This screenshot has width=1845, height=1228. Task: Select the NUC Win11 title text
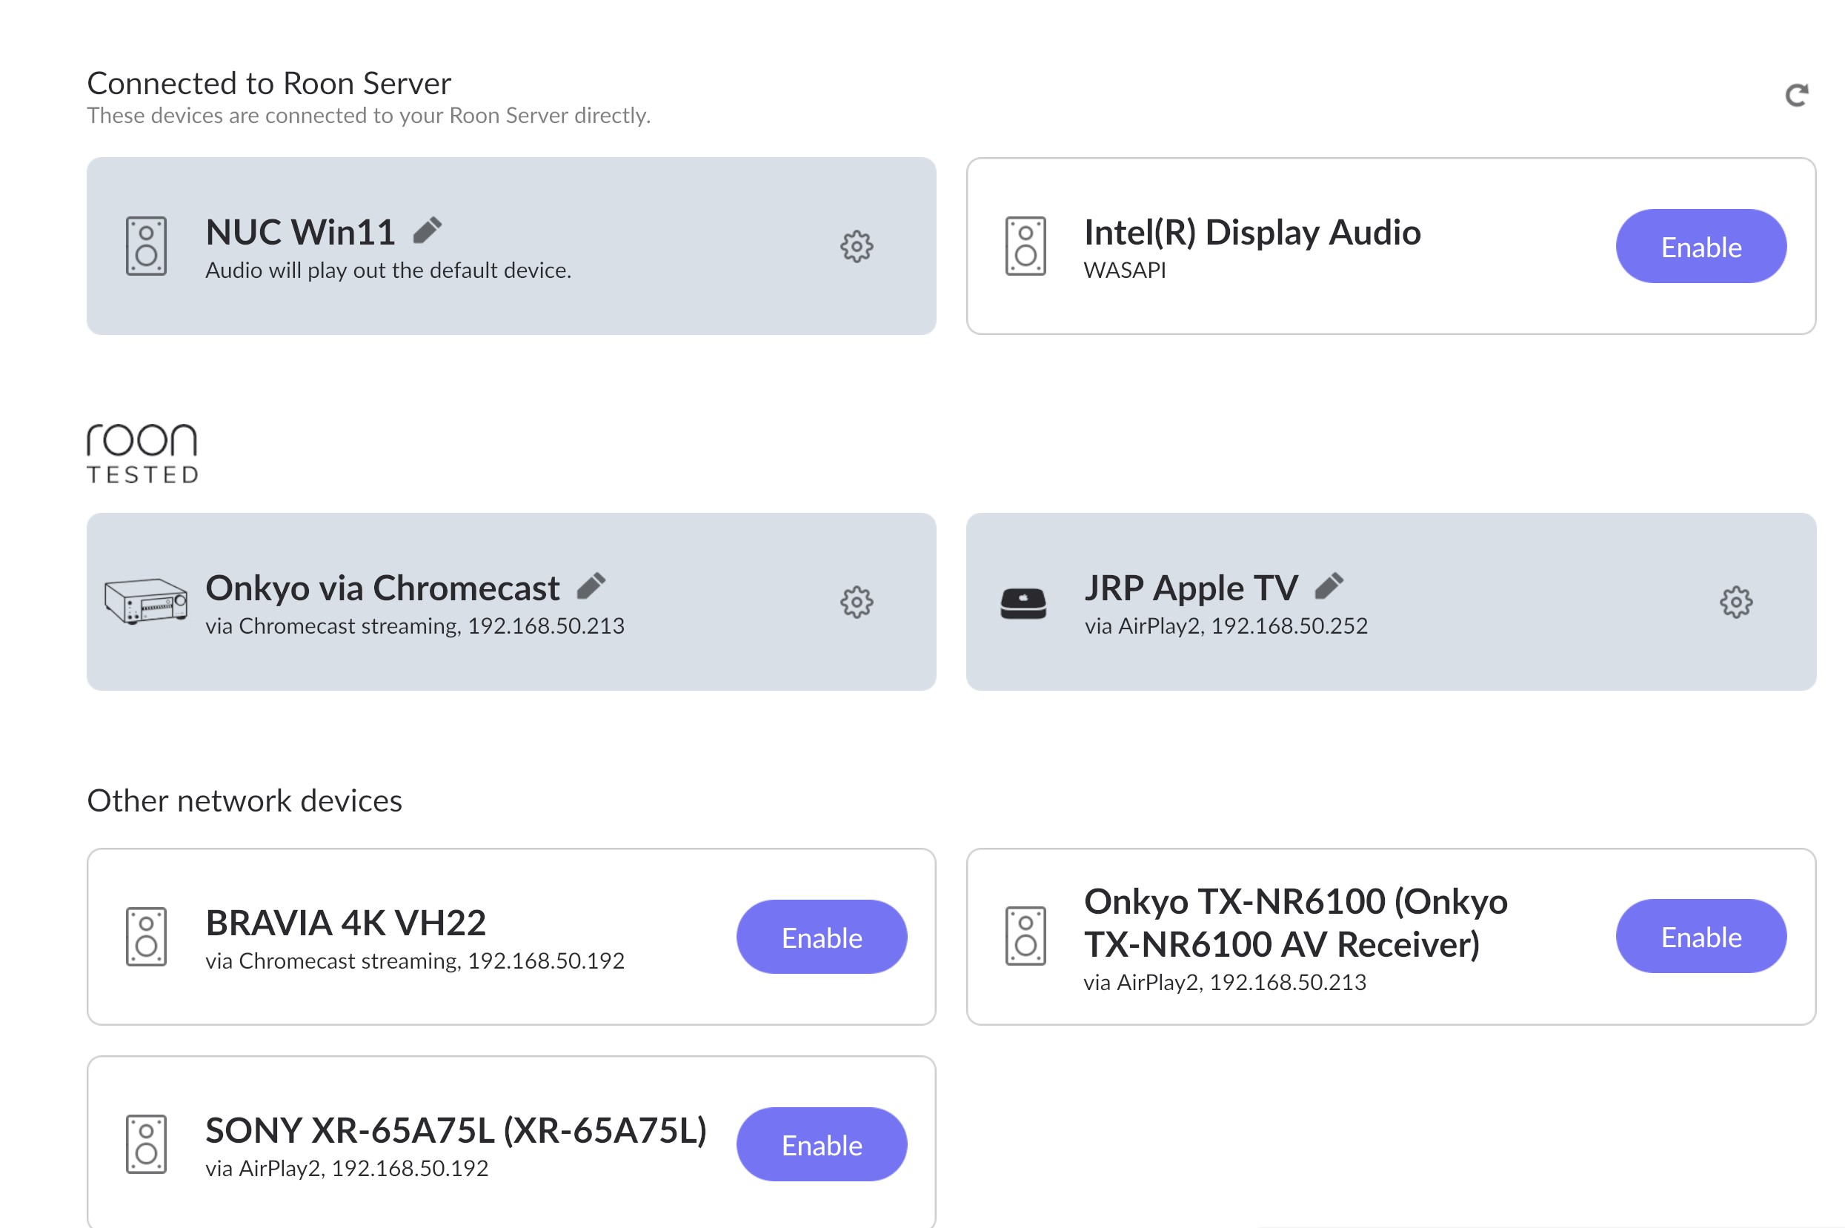pyautogui.click(x=300, y=232)
